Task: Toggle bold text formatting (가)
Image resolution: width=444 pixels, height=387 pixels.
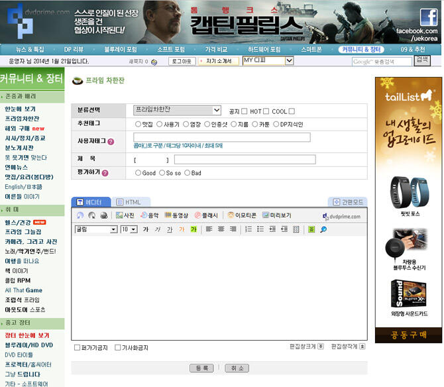Action: click(x=146, y=229)
